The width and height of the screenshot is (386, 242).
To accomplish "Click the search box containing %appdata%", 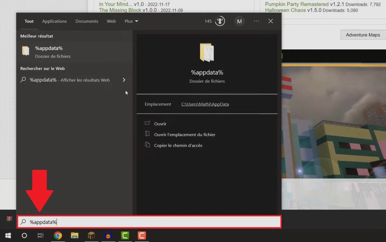I will pos(151,222).
